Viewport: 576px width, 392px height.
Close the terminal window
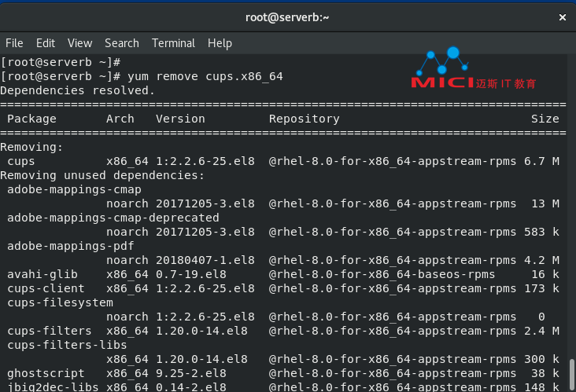coord(561,16)
